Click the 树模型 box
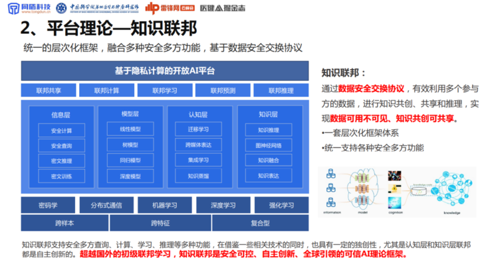The height and width of the screenshot is (262, 492). click(x=130, y=145)
